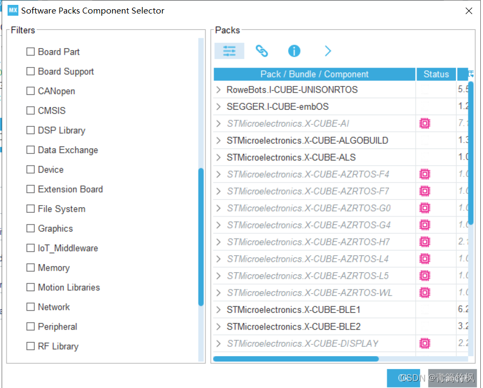Click the right arrow icon in Packs toolbar
Image resolution: width=483 pixels, height=388 pixels.
328,51
